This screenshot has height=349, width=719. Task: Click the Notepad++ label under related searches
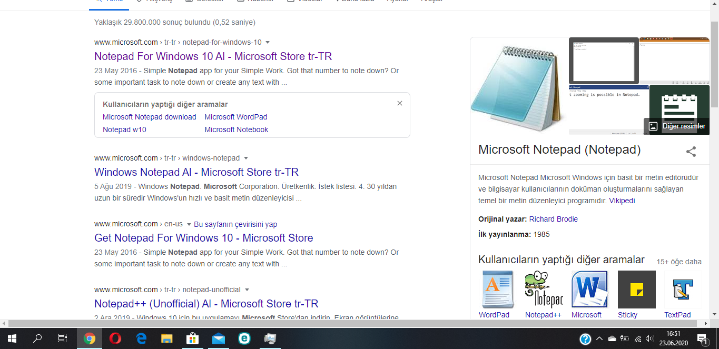(543, 315)
